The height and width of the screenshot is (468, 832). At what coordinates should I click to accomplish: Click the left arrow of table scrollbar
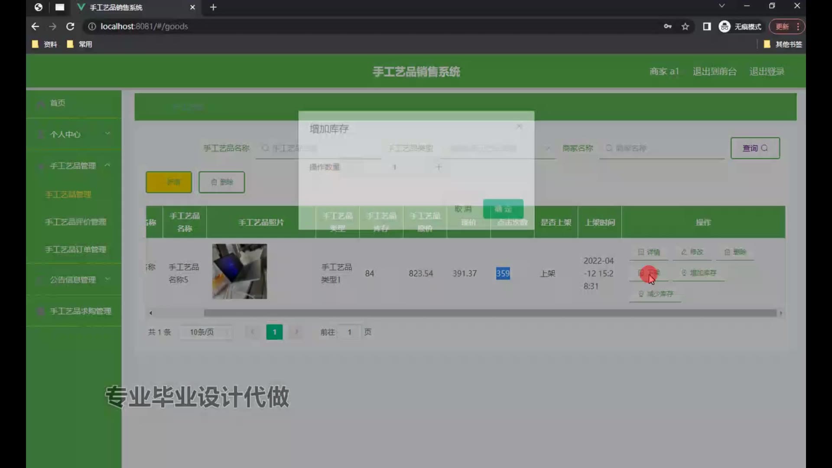[x=150, y=313]
